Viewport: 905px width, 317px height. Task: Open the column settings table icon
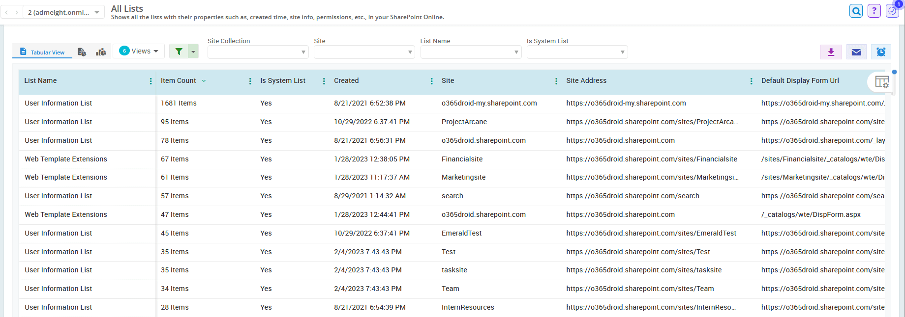(x=882, y=82)
